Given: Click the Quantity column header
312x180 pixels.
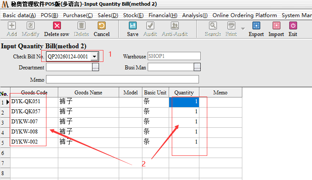Looking at the screenshot, I should pos(184,93).
